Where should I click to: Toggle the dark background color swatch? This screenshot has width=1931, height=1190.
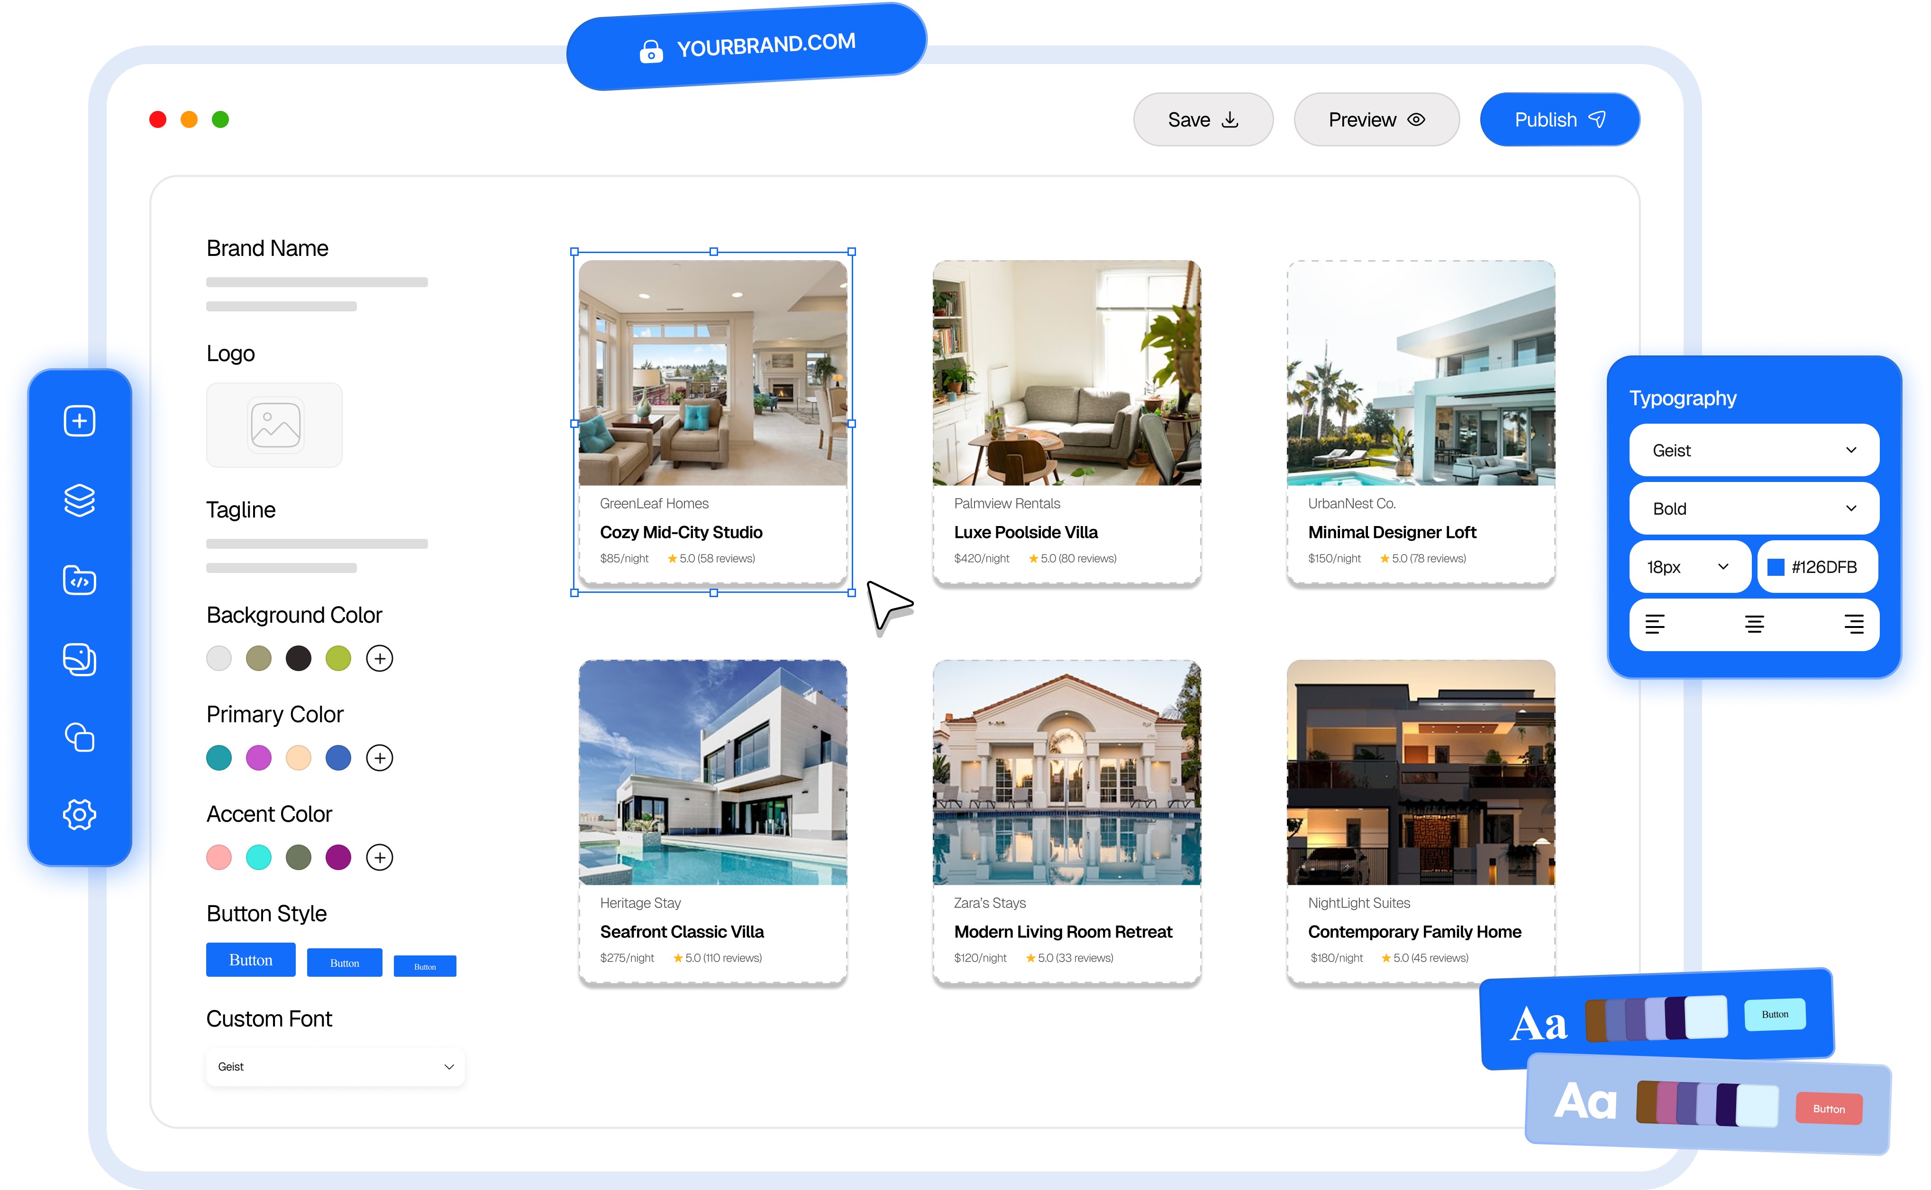pos(298,658)
